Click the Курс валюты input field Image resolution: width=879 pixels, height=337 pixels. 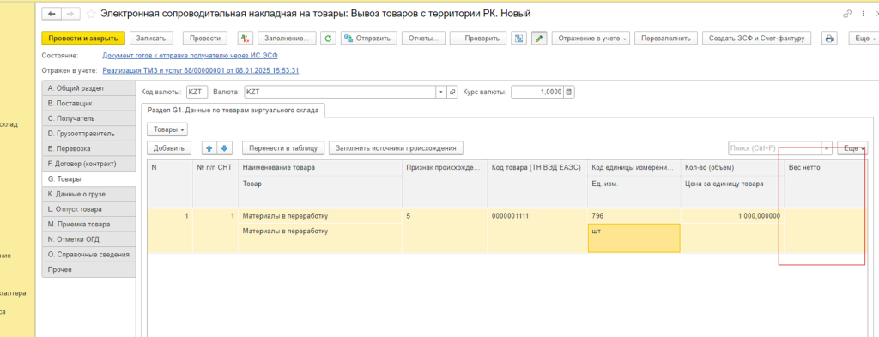537,92
